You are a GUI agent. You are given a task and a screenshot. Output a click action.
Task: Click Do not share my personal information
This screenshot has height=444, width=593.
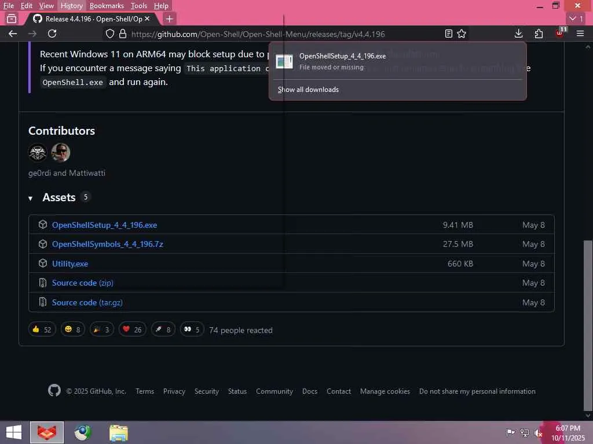[477, 391]
